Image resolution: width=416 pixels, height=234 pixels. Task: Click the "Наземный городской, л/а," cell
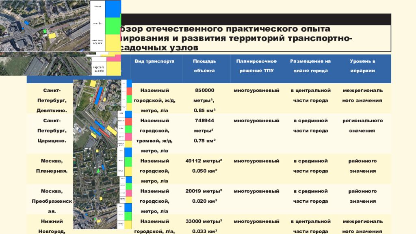pyautogui.click(x=154, y=226)
